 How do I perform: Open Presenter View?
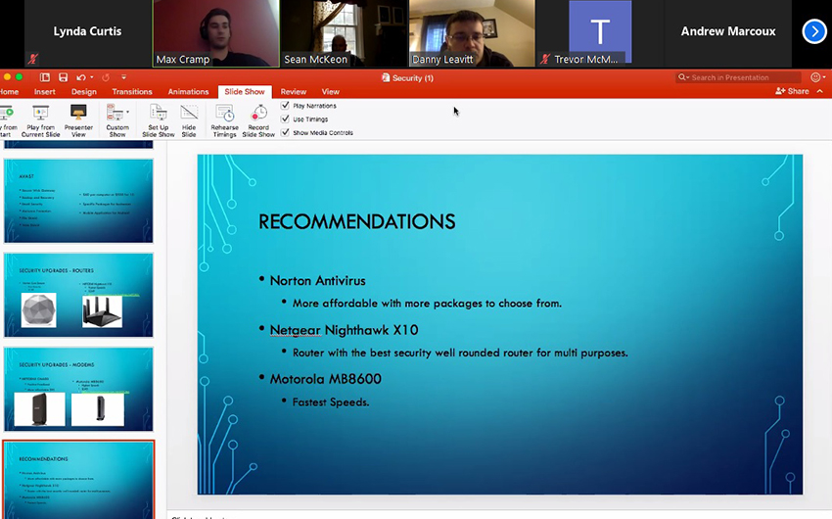[x=78, y=120]
